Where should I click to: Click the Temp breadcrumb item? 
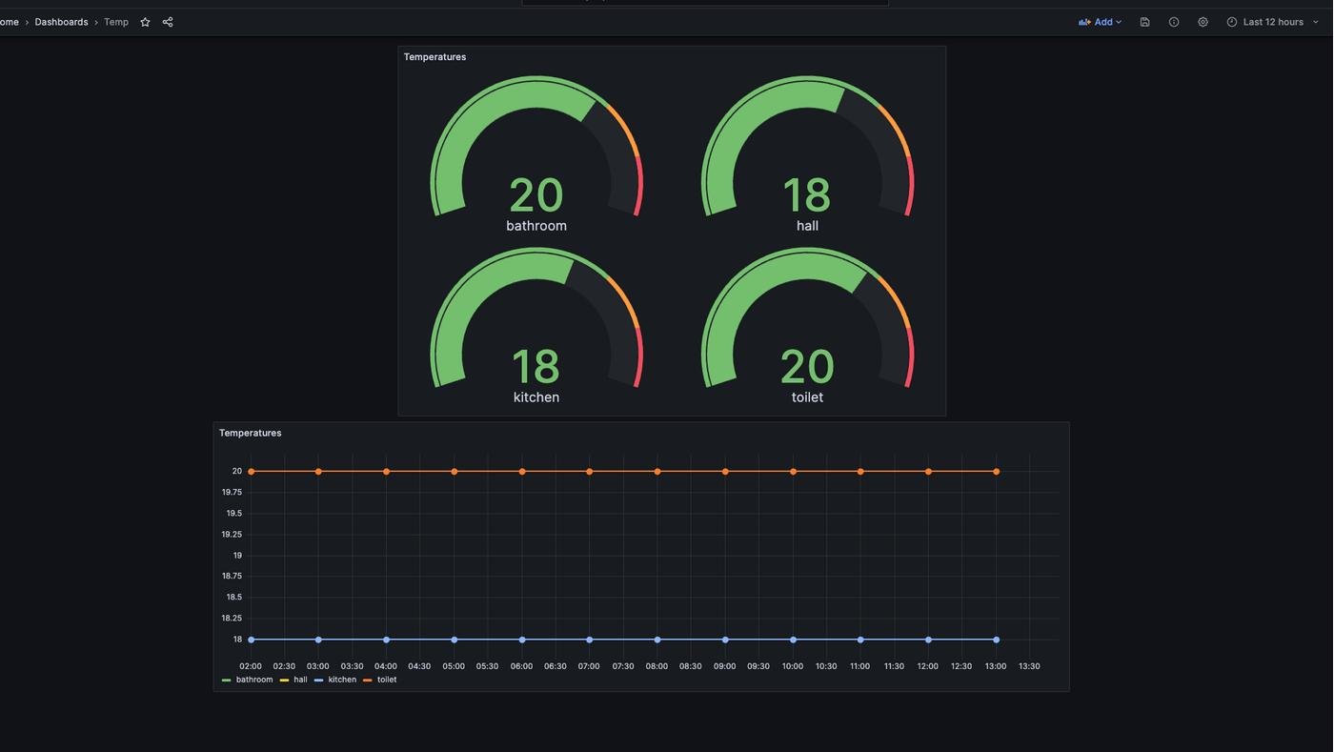click(x=116, y=22)
